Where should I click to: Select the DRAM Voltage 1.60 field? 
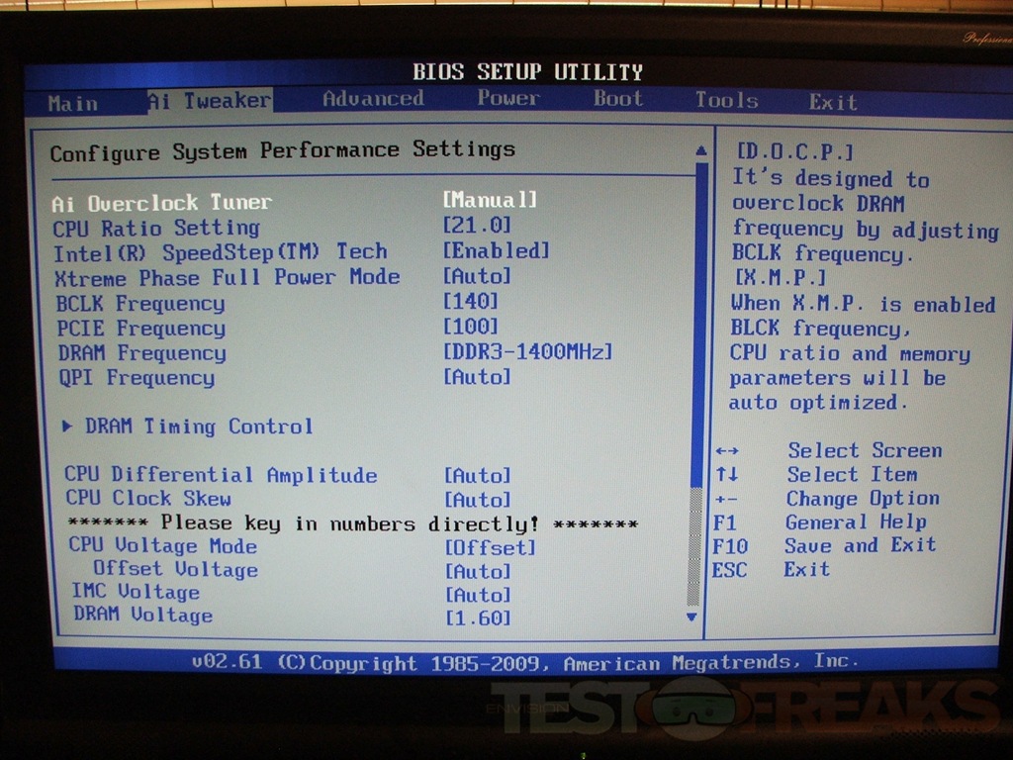click(478, 618)
